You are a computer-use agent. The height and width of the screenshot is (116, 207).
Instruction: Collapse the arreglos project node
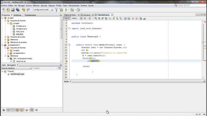point(2,18)
